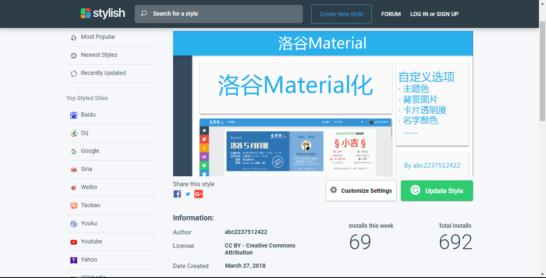
Task: Click the refresh icon on Update Style
Action: click(x=415, y=190)
